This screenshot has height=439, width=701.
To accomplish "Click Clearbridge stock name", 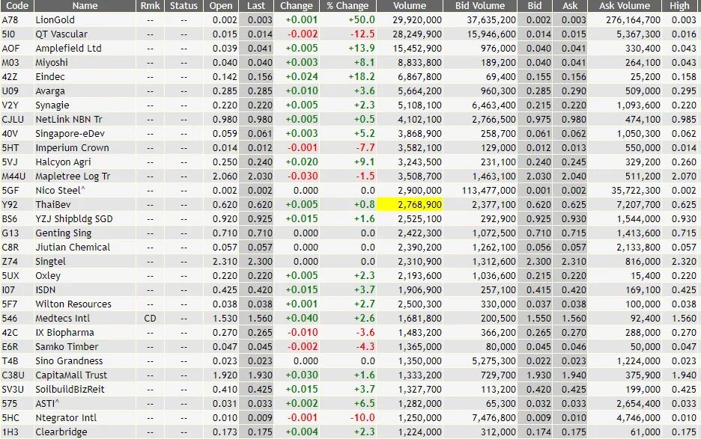I will (61, 432).
